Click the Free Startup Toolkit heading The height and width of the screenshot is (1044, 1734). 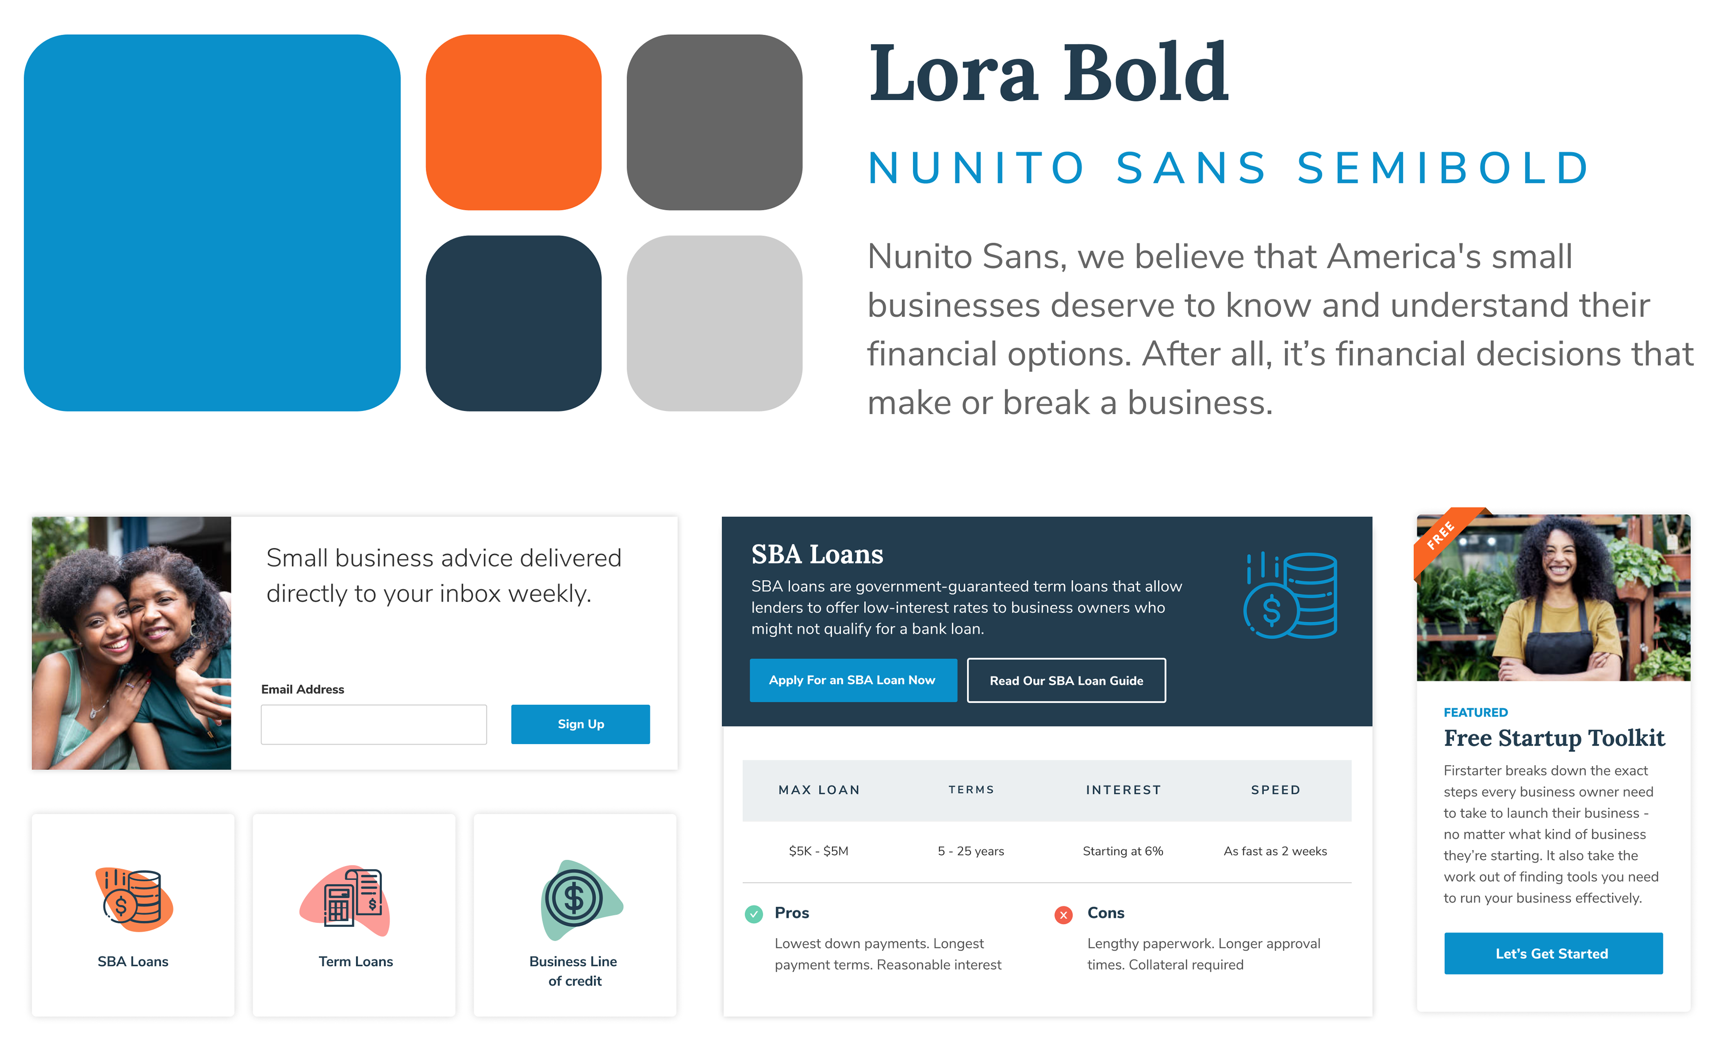[1553, 738]
